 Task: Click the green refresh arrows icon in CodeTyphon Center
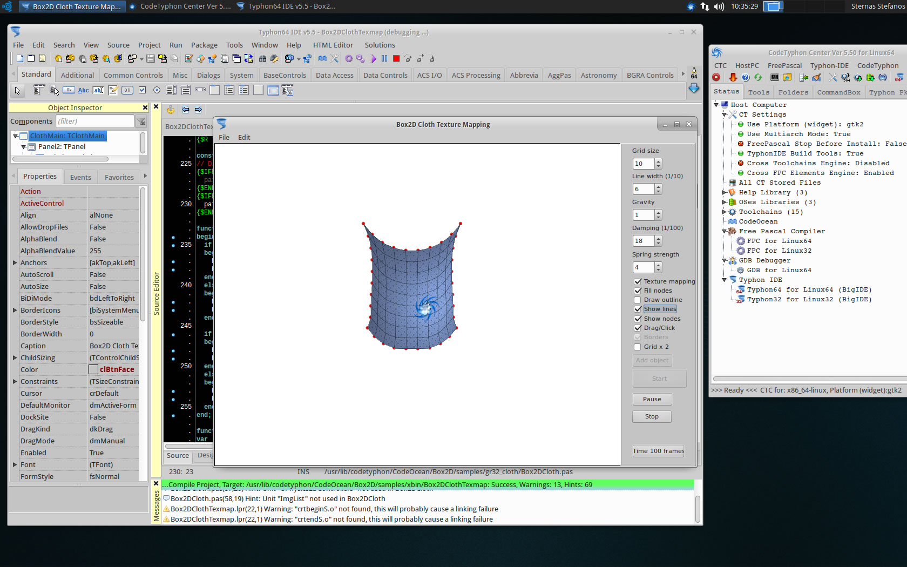tap(758, 77)
